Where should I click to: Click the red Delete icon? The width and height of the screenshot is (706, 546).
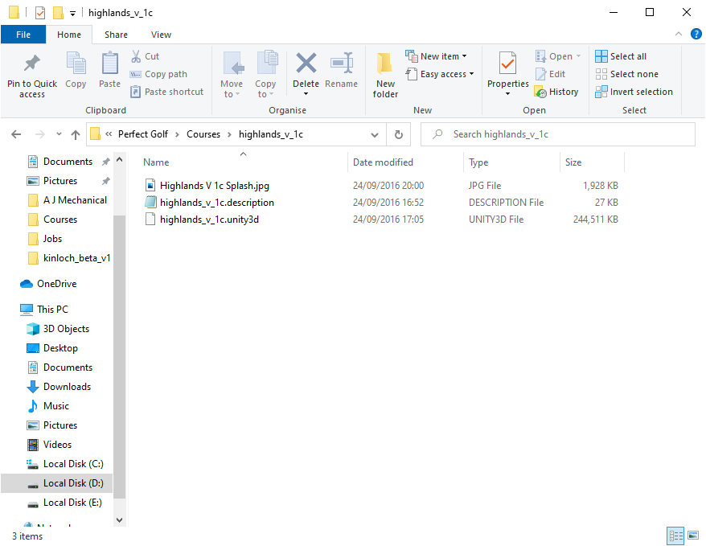(306, 64)
